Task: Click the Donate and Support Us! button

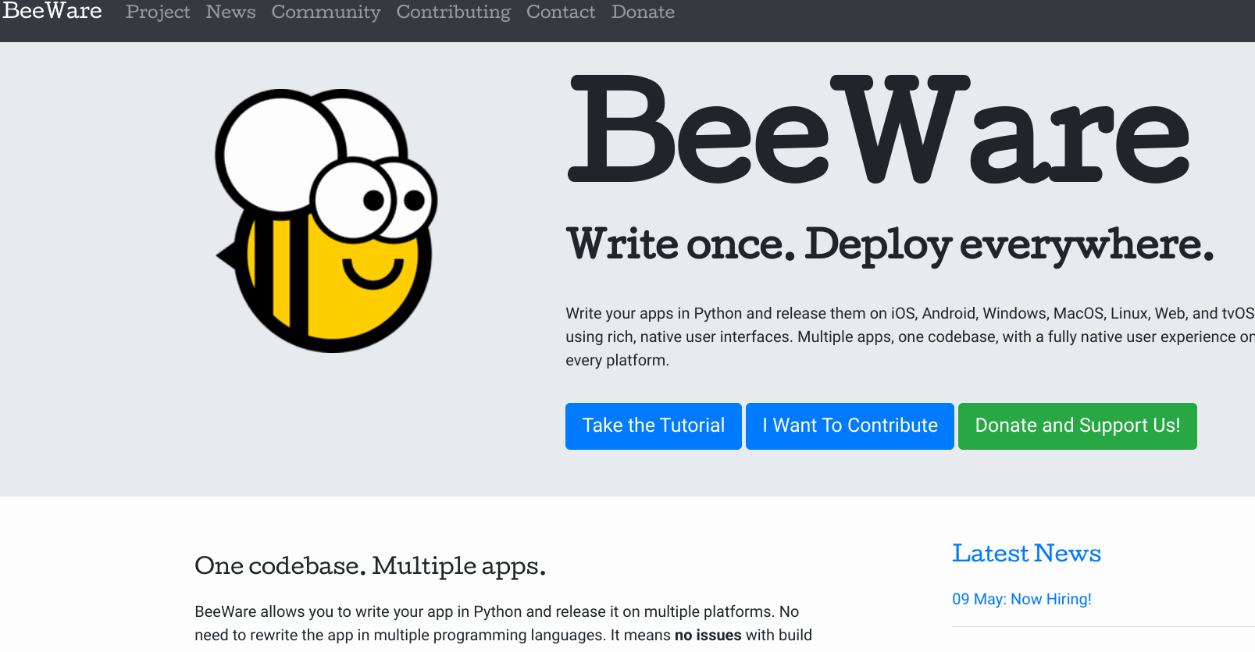Action: tap(1077, 426)
